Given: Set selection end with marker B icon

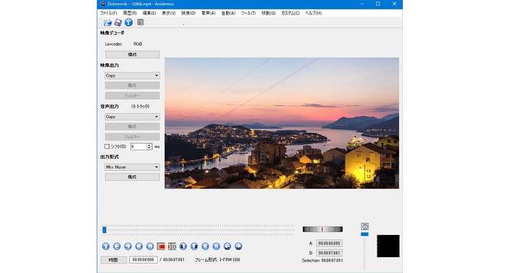Looking at the screenshot, I should (x=172, y=246).
